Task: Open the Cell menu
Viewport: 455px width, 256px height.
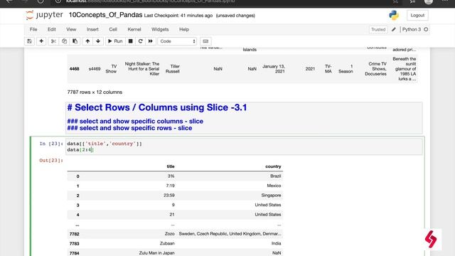Action: pyautogui.click(x=113, y=29)
